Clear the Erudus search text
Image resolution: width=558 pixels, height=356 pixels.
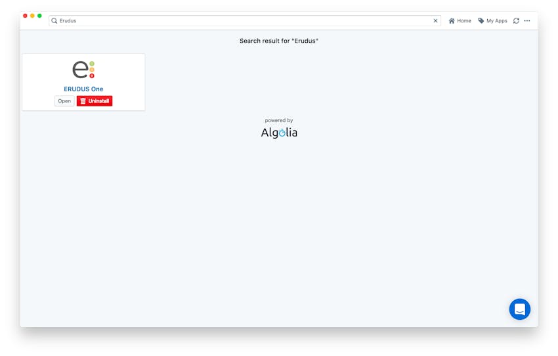(x=435, y=20)
